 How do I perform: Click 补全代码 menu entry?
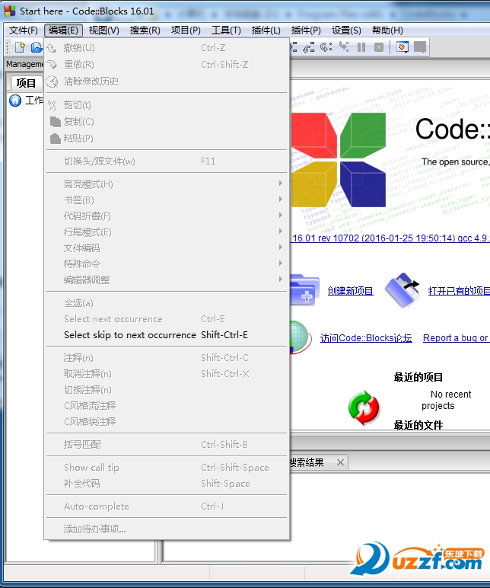[167, 484]
